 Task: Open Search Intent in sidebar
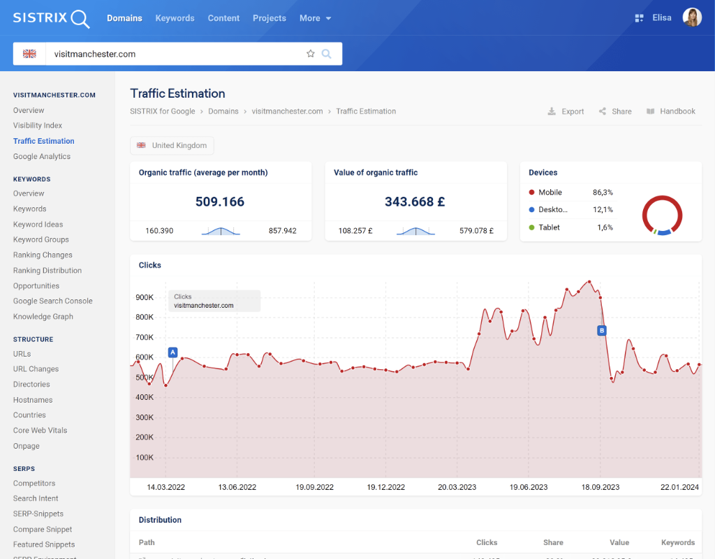pos(36,498)
